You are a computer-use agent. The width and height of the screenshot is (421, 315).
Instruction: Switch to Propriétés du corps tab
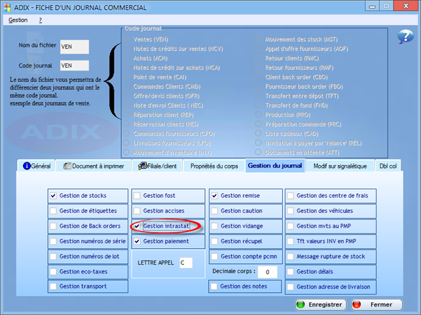click(214, 166)
